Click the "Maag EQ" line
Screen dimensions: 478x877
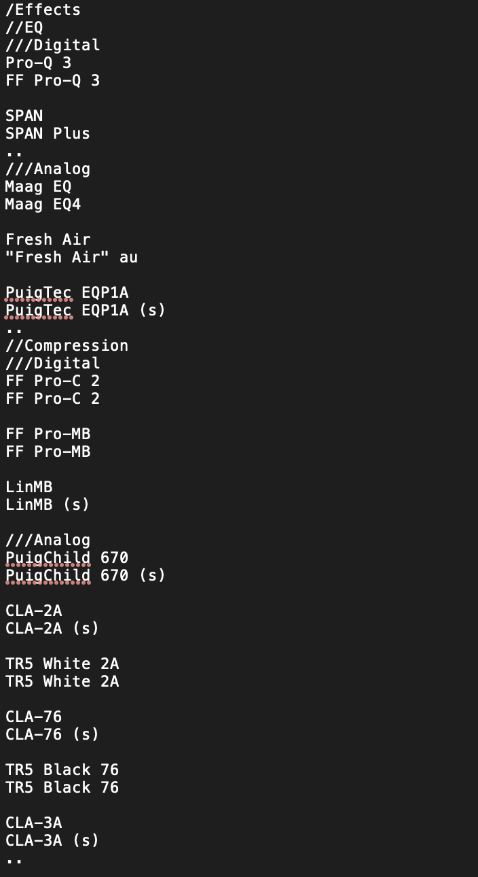click(x=38, y=187)
